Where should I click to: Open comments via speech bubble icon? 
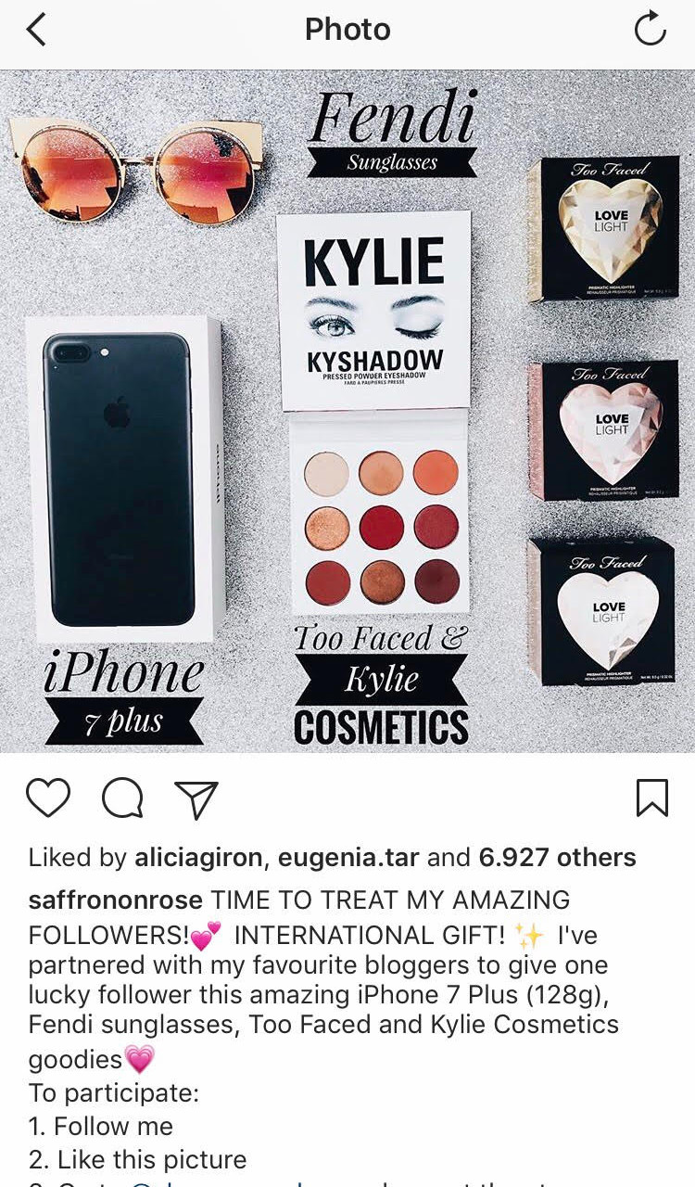coord(122,798)
